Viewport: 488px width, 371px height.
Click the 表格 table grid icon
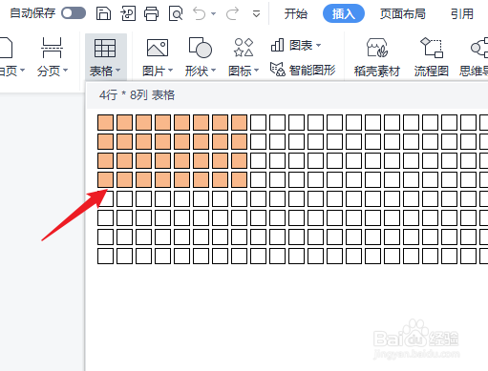[105, 48]
